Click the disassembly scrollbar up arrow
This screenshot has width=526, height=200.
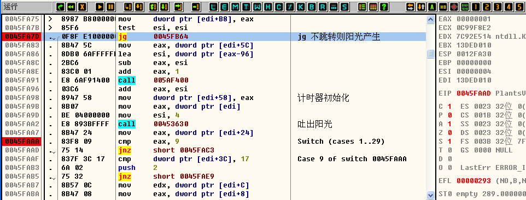click(x=430, y=20)
